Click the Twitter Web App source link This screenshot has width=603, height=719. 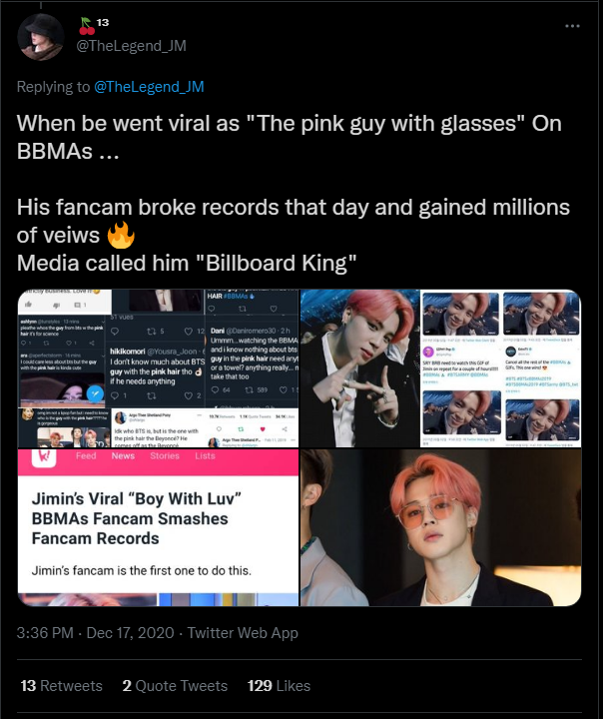tap(243, 633)
